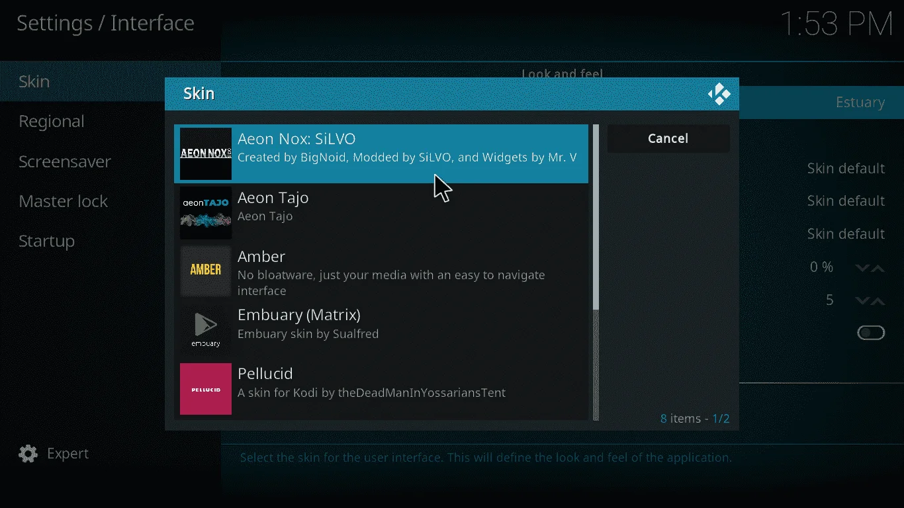The image size is (904, 508).
Task: Click the Embuary play-logo thumbnail
Action: [206, 329]
